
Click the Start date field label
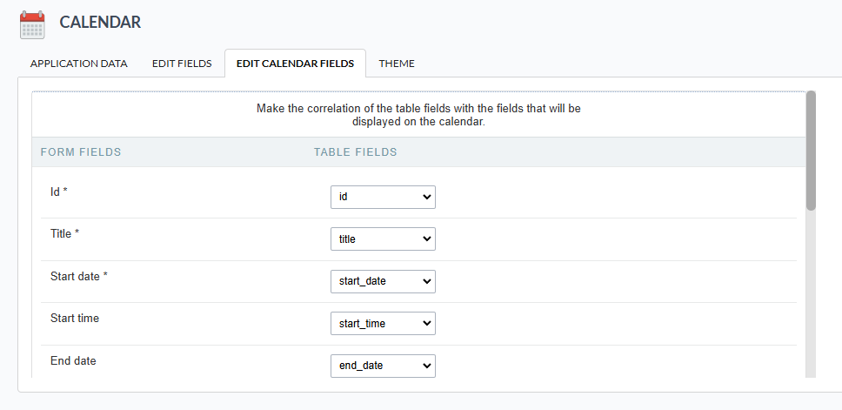click(x=84, y=276)
